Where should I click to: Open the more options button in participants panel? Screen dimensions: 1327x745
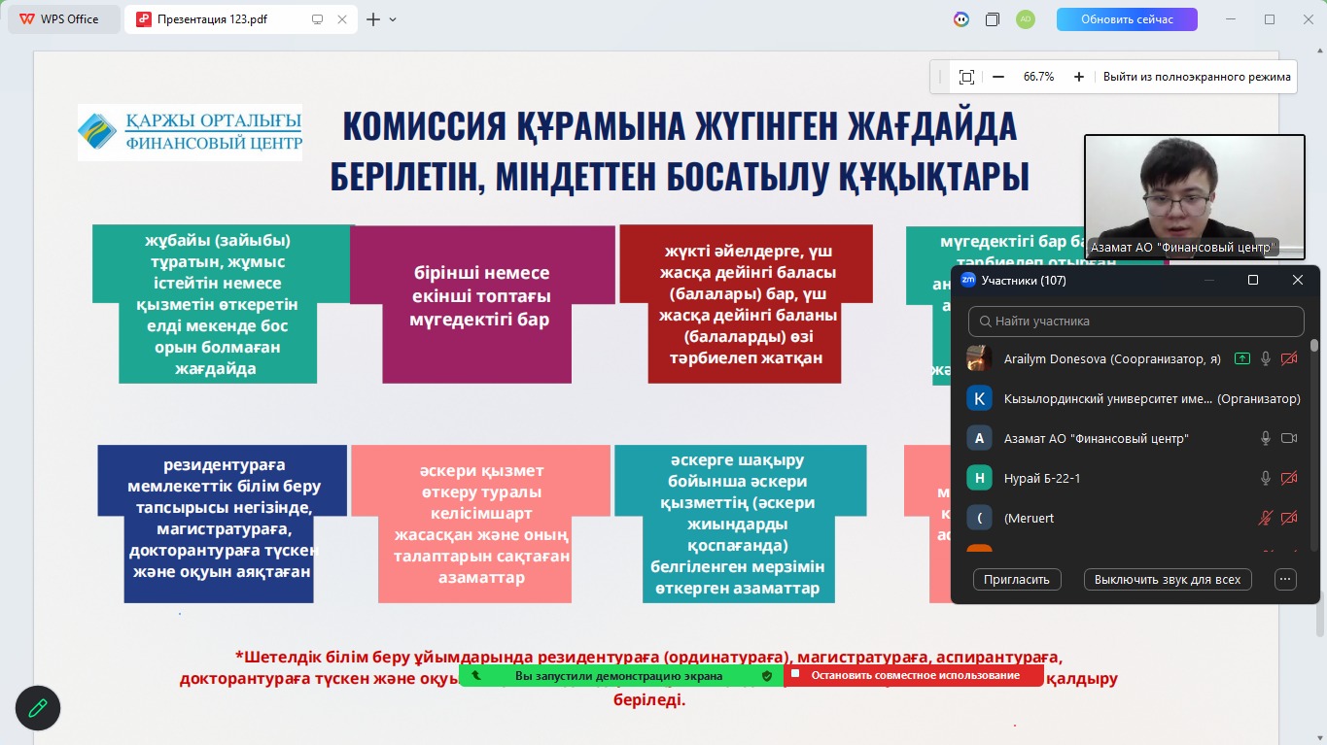[x=1285, y=579]
